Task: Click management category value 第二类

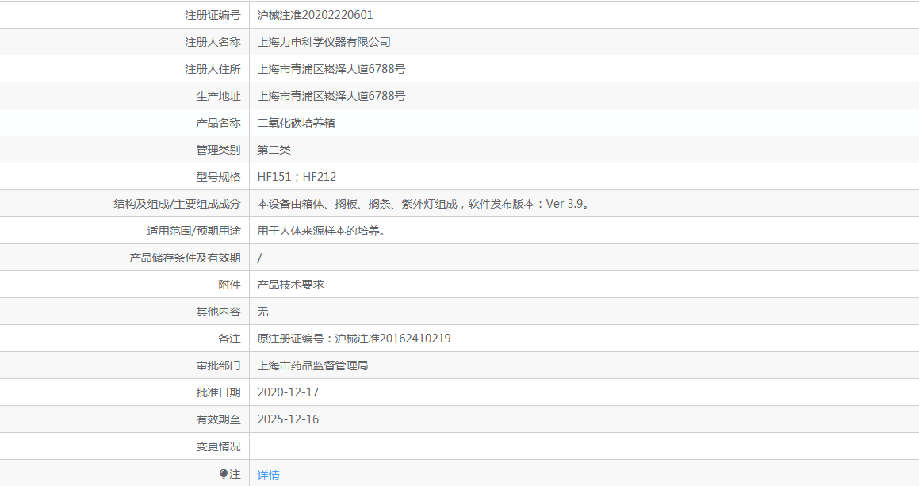Action: click(x=274, y=150)
